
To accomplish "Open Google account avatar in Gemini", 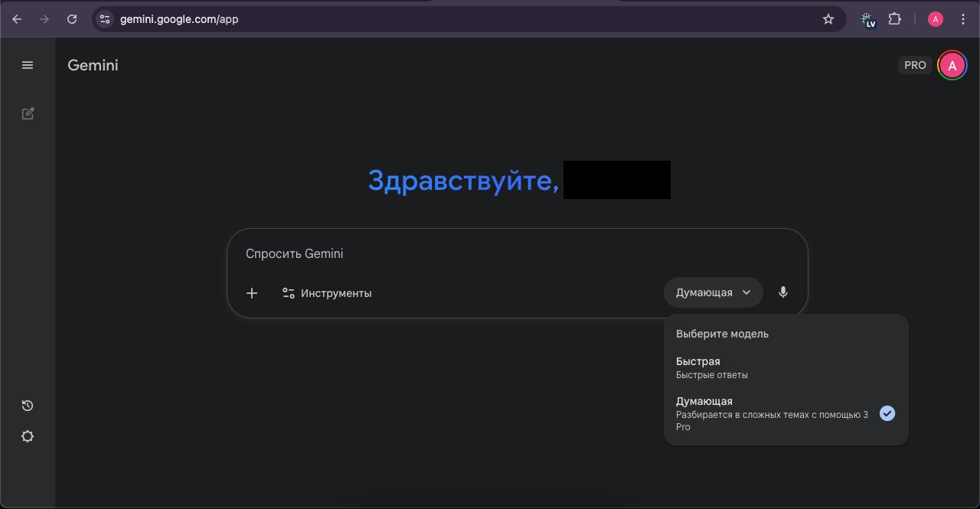I will point(952,66).
